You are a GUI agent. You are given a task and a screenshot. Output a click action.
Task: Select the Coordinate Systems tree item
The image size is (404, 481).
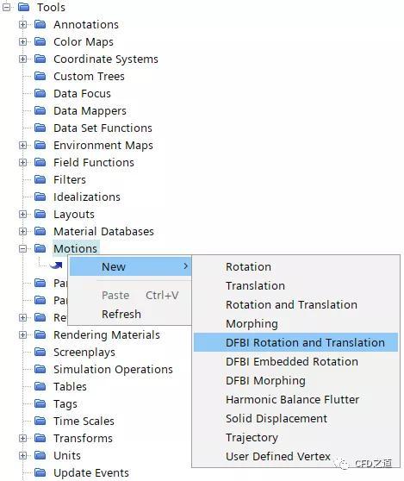click(106, 59)
